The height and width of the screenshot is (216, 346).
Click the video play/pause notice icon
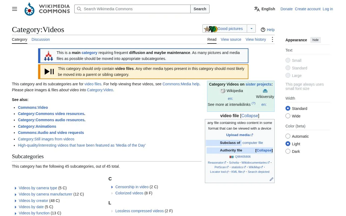tap(49, 72)
